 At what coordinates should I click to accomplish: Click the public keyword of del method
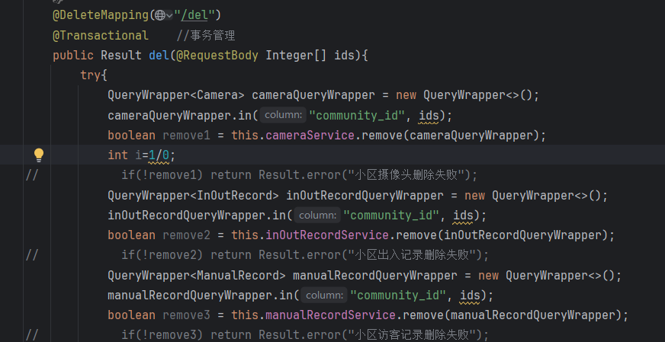tap(73, 55)
